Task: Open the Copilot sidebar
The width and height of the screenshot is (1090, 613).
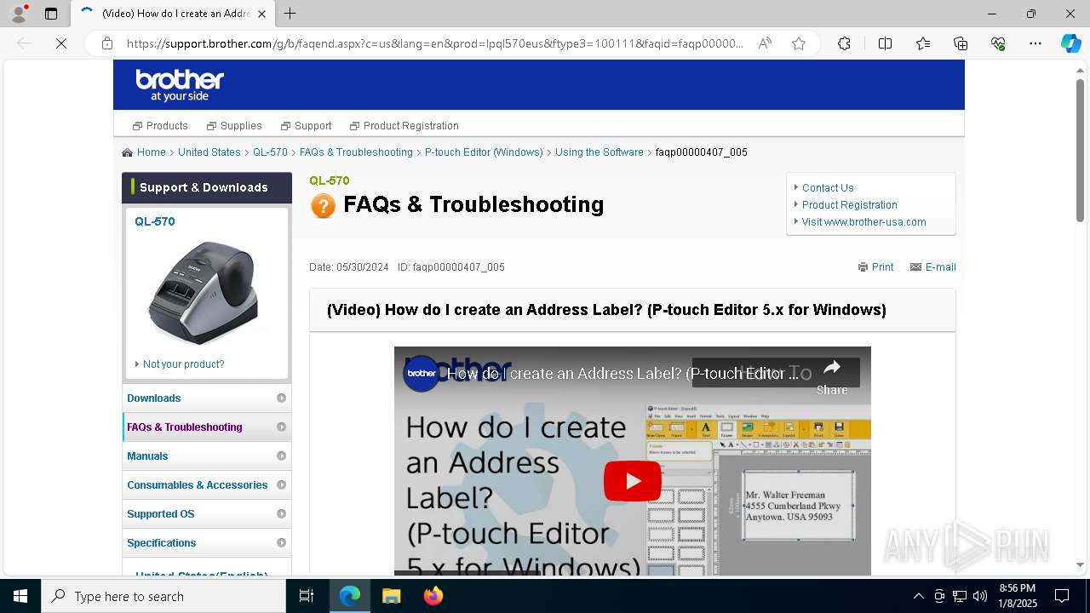Action: 1070,43
